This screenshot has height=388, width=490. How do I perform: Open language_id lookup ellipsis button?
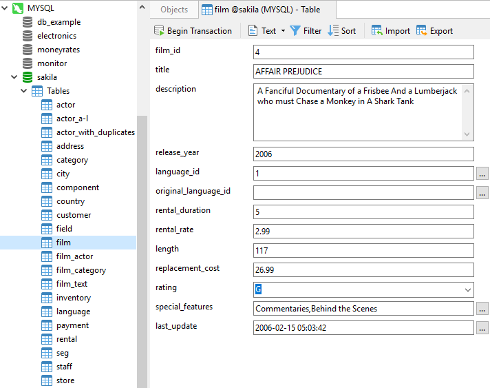(482, 174)
